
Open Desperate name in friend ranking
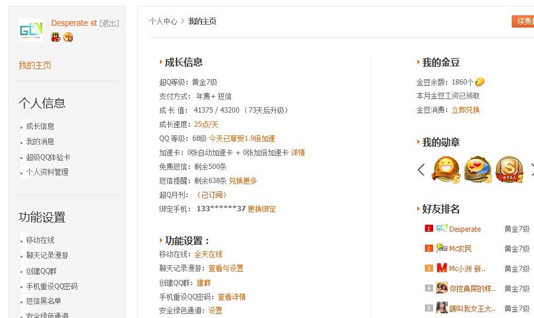point(465,229)
